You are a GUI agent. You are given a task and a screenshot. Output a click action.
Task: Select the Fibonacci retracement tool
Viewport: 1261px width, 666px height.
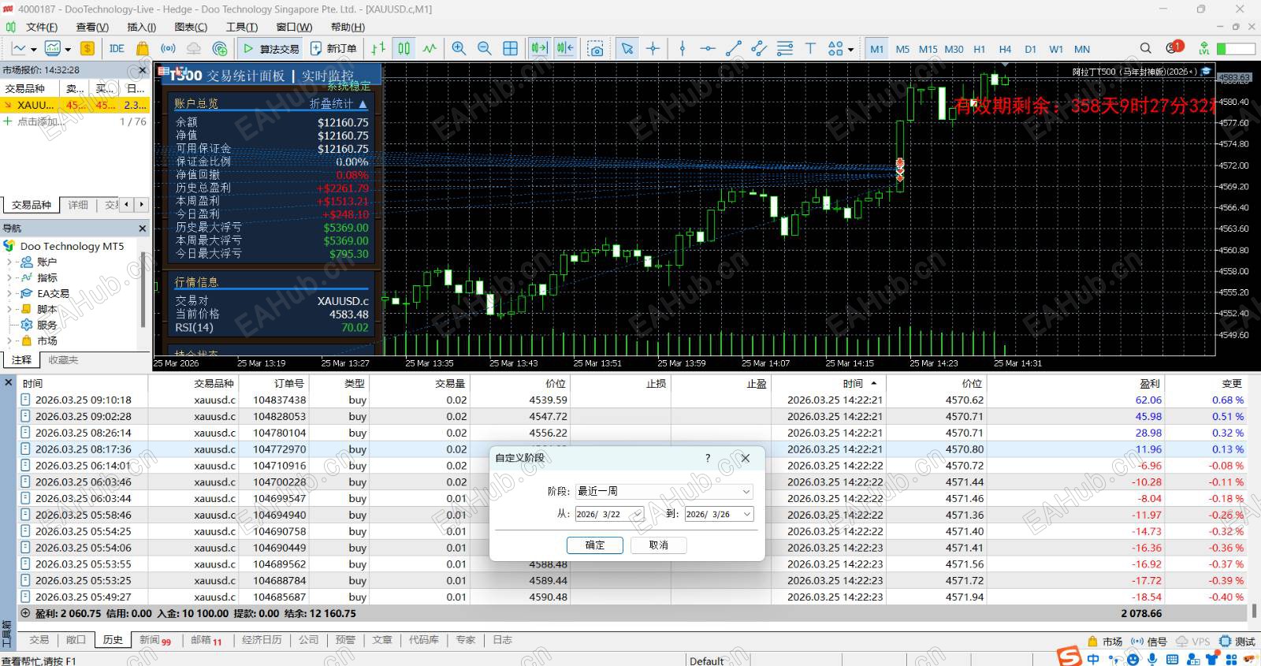tap(785, 49)
